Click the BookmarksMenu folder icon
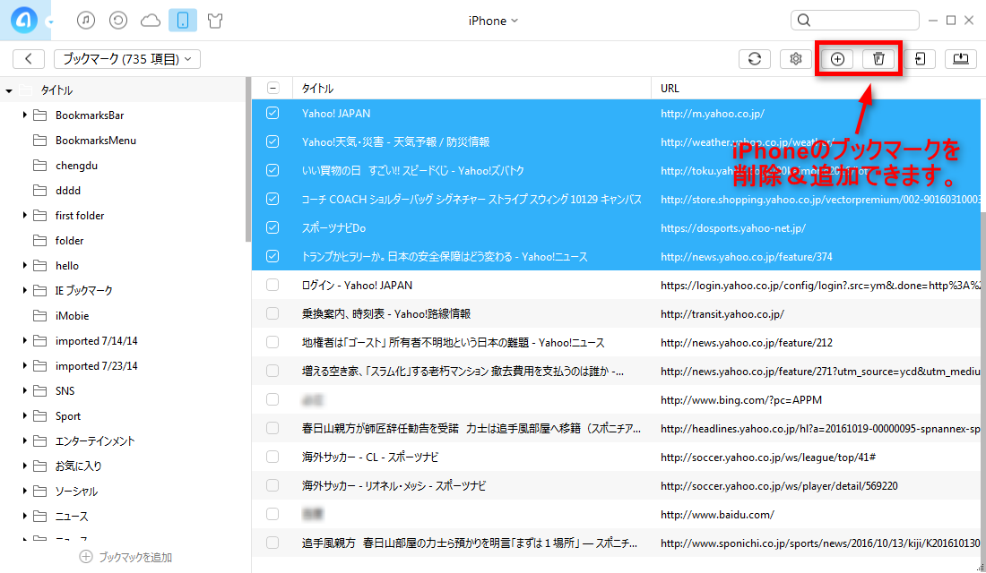Screen dimensions: 986x573 click(x=39, y=140)
